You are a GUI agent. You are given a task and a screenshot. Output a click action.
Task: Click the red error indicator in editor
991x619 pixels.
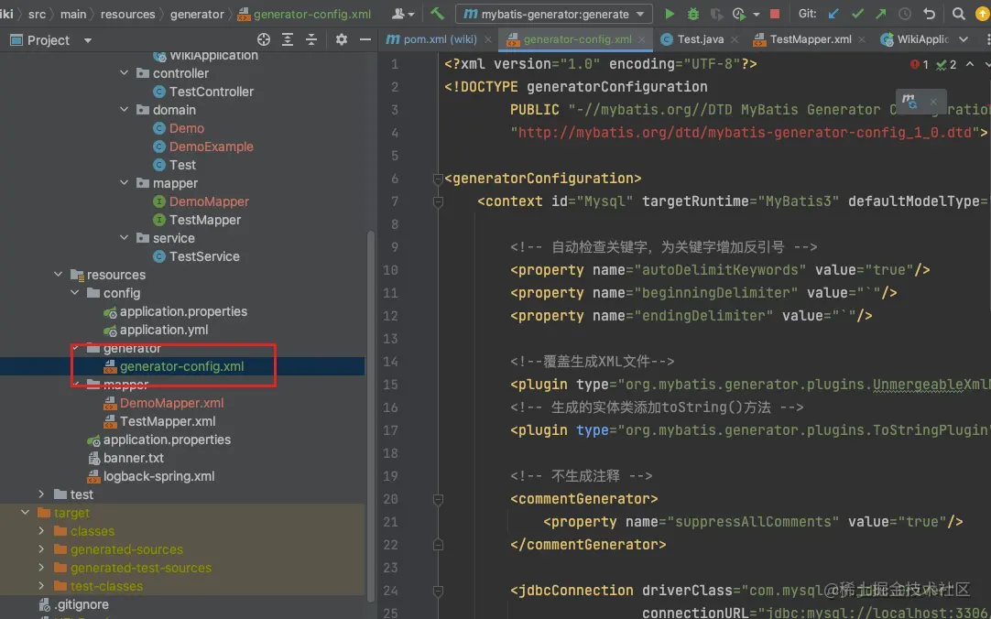click(919, 64)
